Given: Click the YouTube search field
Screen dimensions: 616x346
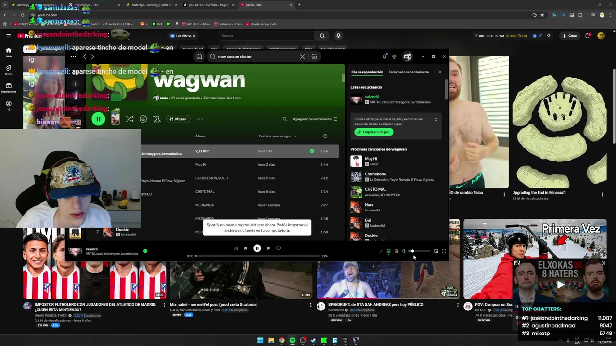Looking at the screenshot, I should coord(266,36).
